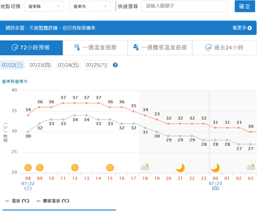Screen dimensions: 260x212
Task: Click the blue help question mark icon
Action: [115, 65]
